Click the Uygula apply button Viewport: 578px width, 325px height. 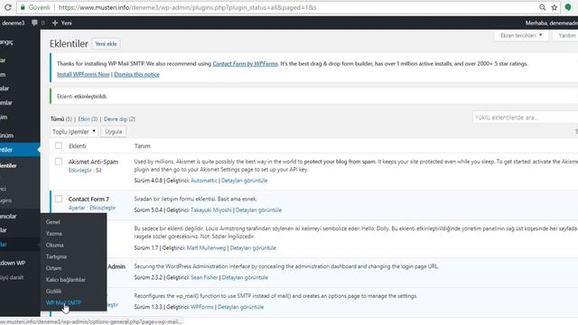[x=113, y=132]
